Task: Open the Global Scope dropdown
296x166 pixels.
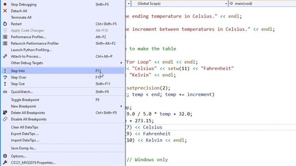Action: pyautogui.click(x=180, y=4)
